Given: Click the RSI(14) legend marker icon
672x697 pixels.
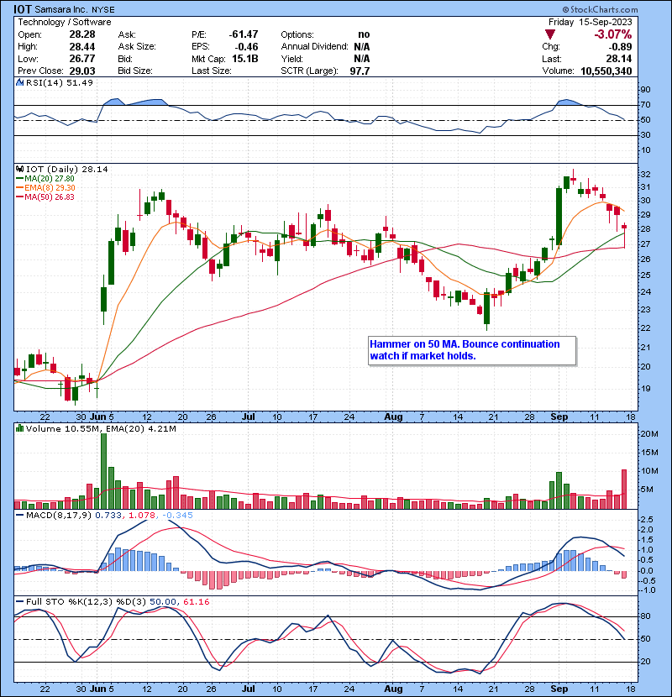Looking at the screenshot, I should tap(18, 81).
